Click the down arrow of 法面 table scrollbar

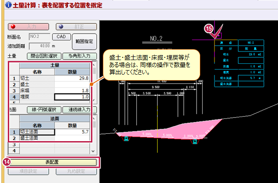coord(93,151)
